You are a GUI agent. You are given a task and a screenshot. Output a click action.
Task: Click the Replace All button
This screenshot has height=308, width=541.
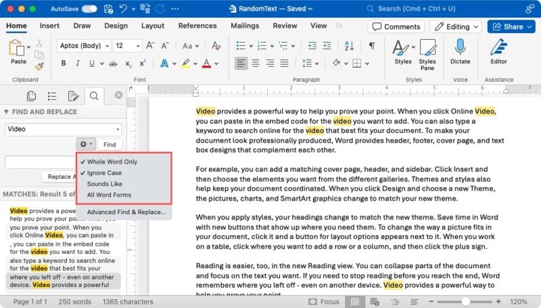[x=60, y=176]
